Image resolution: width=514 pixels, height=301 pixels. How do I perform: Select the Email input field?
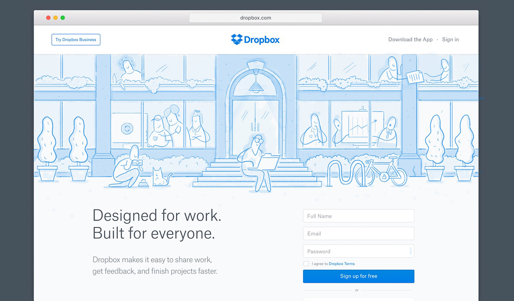coord(358,234)
